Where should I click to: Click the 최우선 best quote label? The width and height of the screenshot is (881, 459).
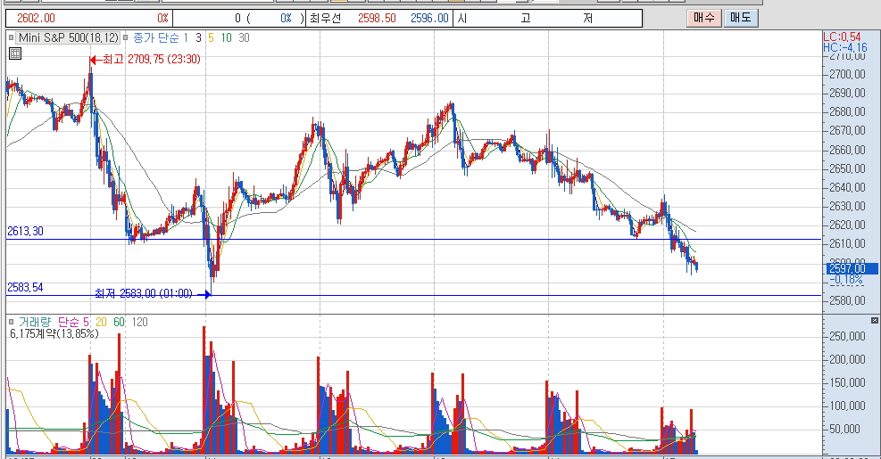click(x=327, y=18)
